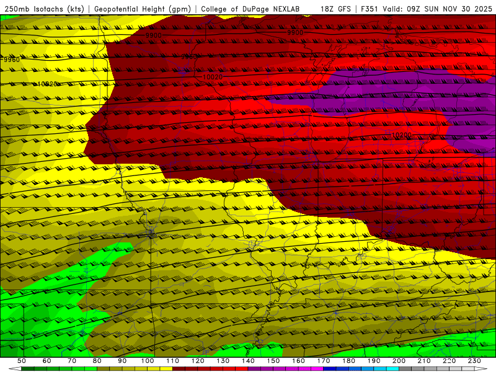The height and width of the screenshot is (372, 496).
Task: Click the 190 value on the color scale
Action: pos(374,361)
